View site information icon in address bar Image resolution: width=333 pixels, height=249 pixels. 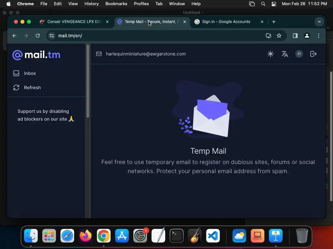[x=52, y=36]
